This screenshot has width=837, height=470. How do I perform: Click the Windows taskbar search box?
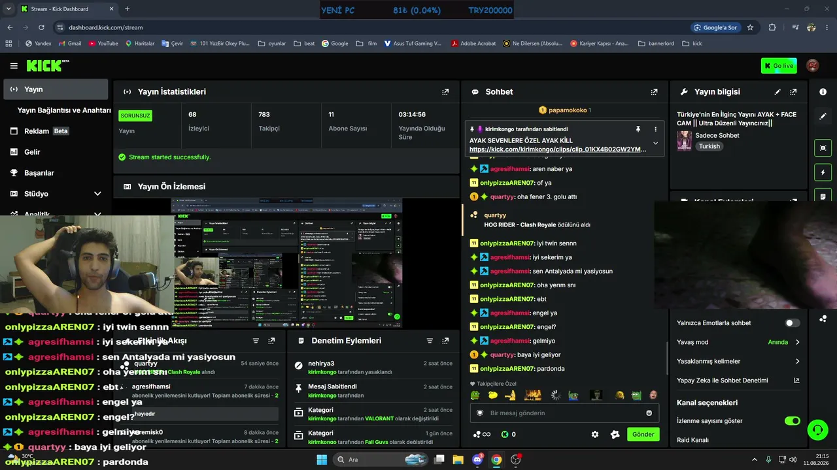pyautogui.click(x=381, y=460)
